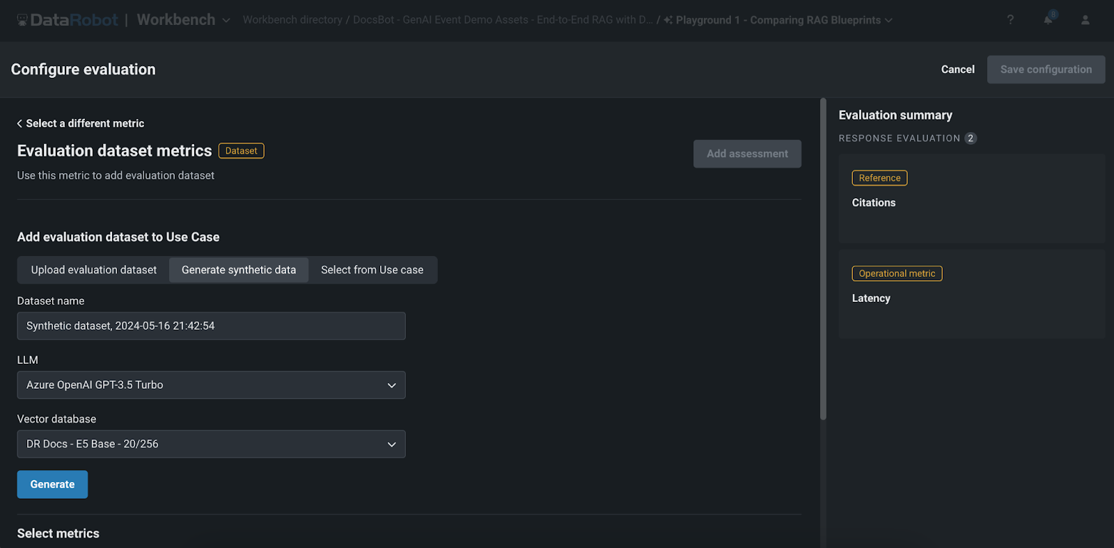Click the back arrow beside Select a different metric
1114x548 pixels.
[x=19, y=124]
